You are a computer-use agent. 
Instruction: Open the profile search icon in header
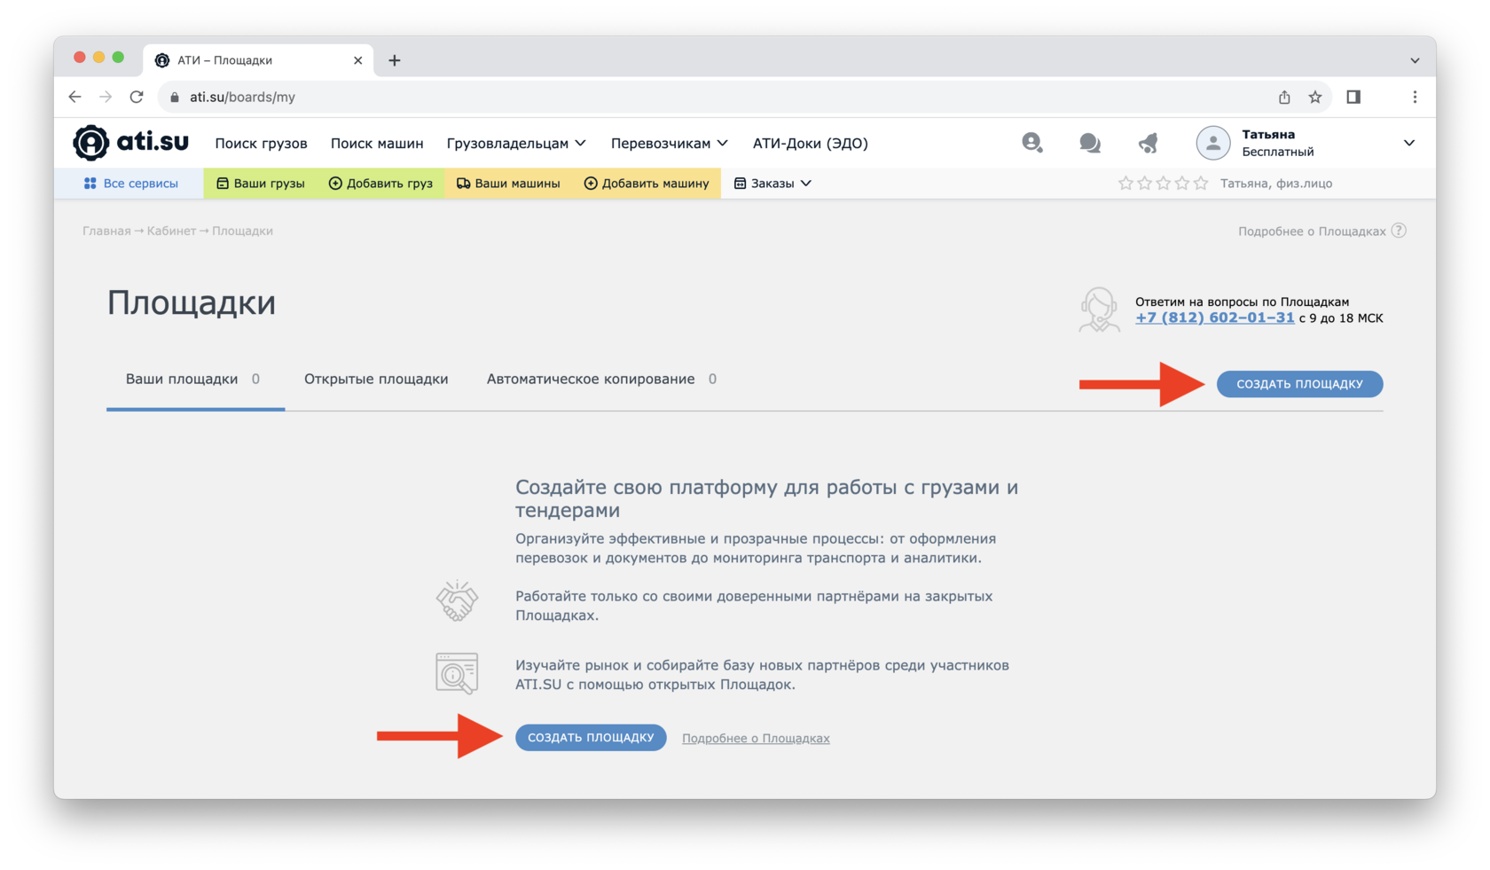1031,143
